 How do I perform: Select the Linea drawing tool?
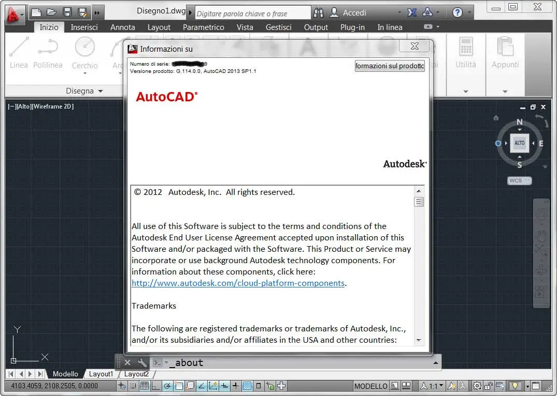19,52
